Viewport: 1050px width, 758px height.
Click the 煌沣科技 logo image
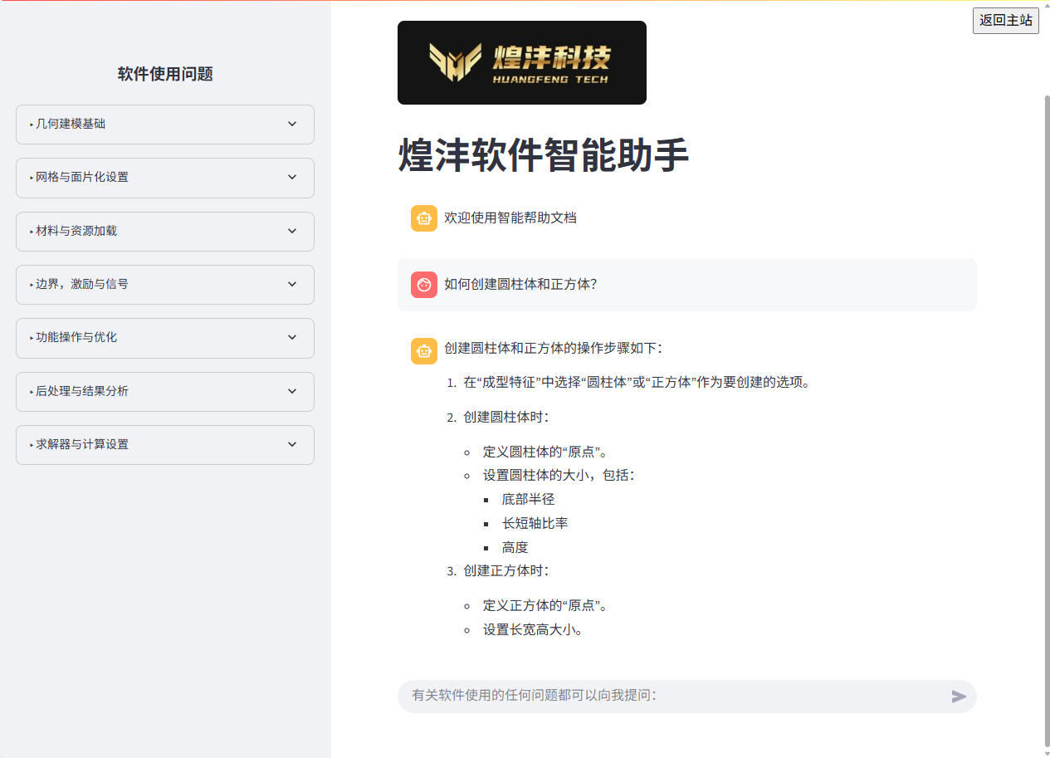[521, 62]
